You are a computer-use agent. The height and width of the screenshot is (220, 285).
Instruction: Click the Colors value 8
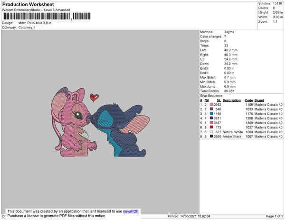[274, 8]
